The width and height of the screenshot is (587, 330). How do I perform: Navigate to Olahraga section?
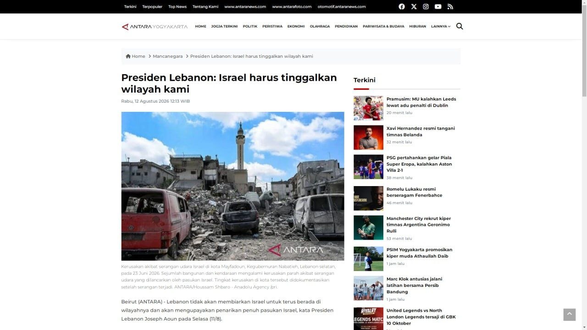(x=320, y=27)
